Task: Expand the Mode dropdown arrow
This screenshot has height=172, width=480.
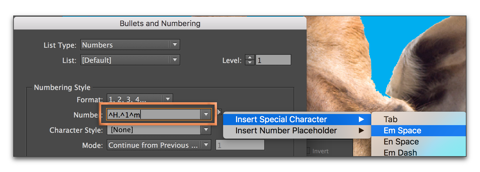Action: tap(206, 145)
